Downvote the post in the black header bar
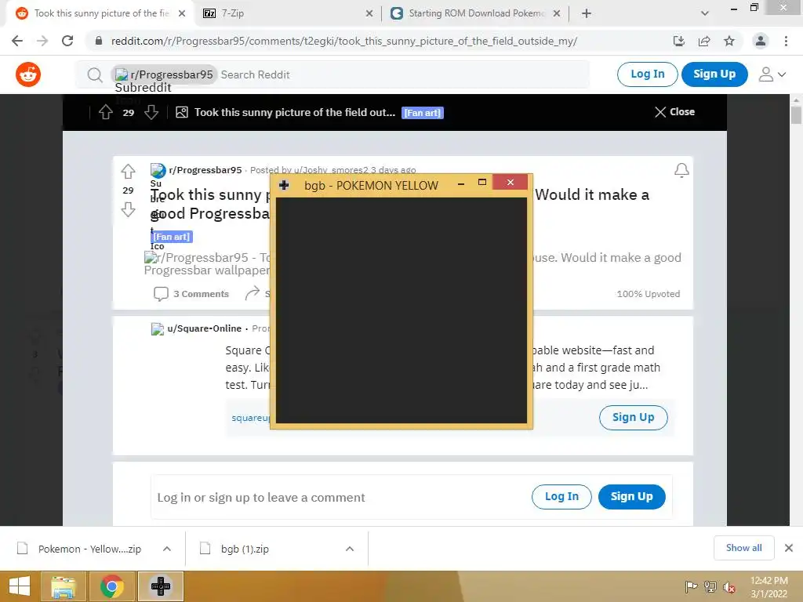The height and width of the screenshot is (602, 803). (151, 112)
